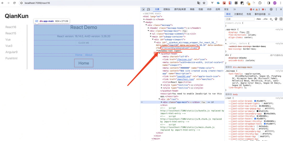Go forward in browser history
283x141 pixels.
pyautogui.click(x=8, y=3)
